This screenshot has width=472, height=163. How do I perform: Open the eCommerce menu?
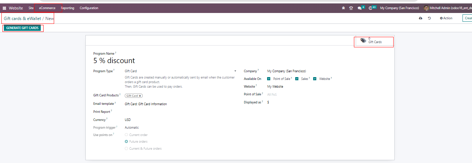(x=47, y=8)
